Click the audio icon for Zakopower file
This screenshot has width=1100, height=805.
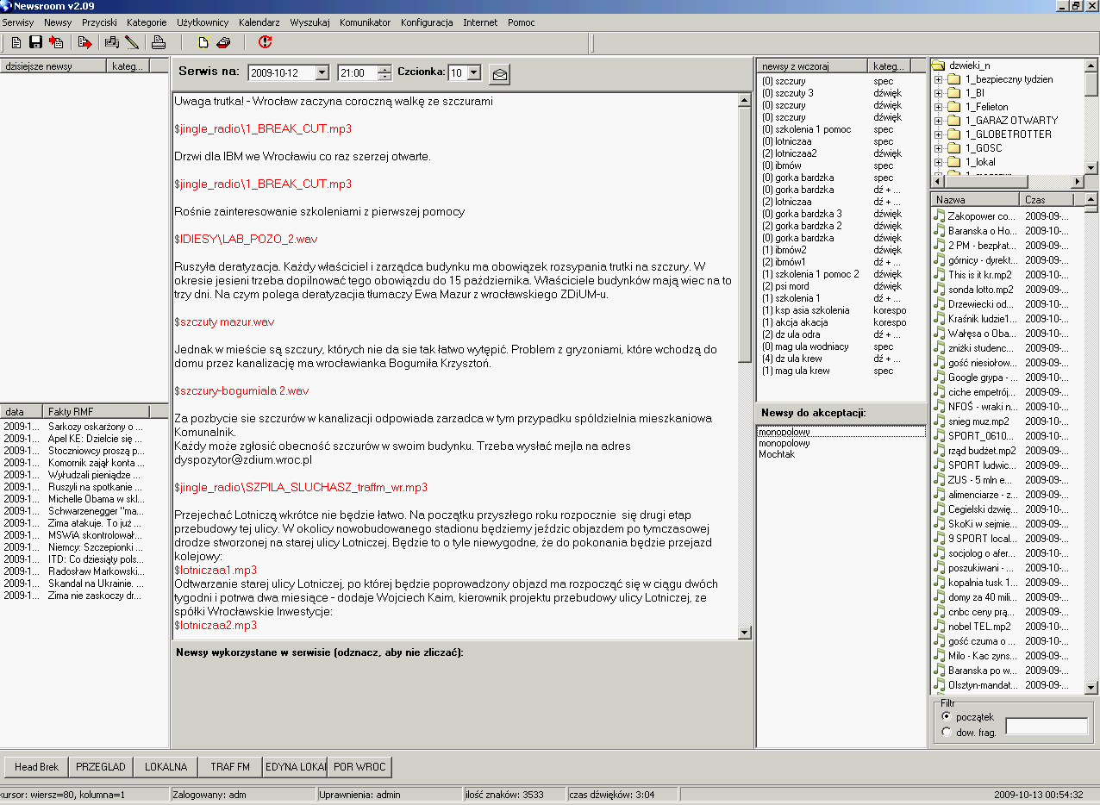(940, 216)
